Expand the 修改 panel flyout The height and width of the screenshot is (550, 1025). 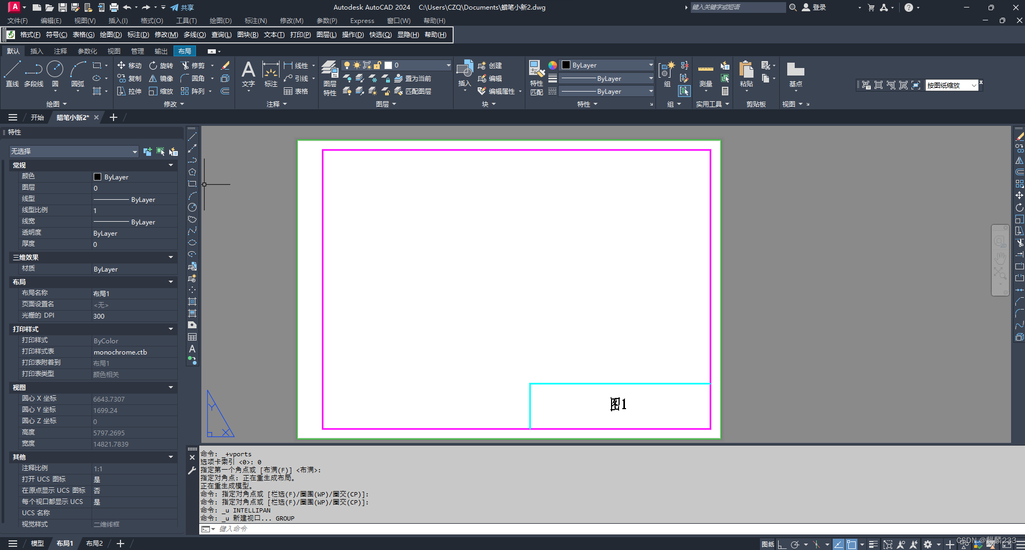point(174,104)
